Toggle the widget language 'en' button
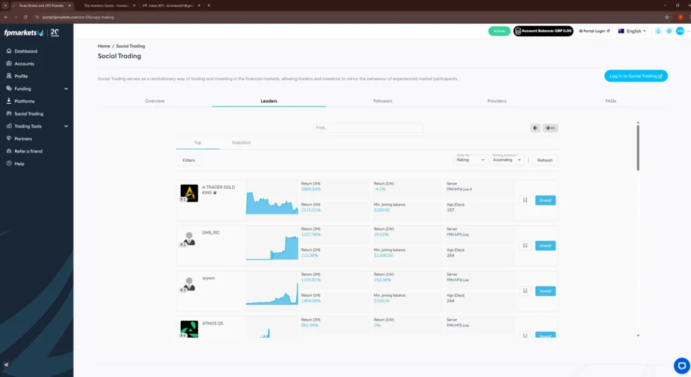 551,127
